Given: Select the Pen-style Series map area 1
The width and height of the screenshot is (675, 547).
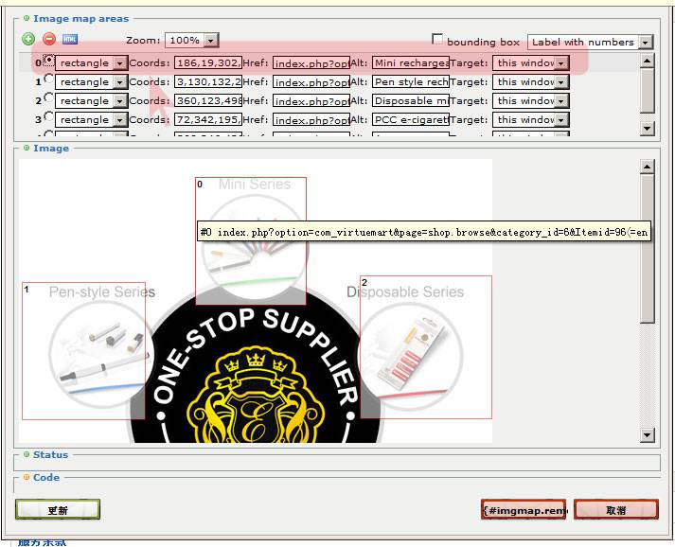Looking at the screenshot, I should click(83, 351).
